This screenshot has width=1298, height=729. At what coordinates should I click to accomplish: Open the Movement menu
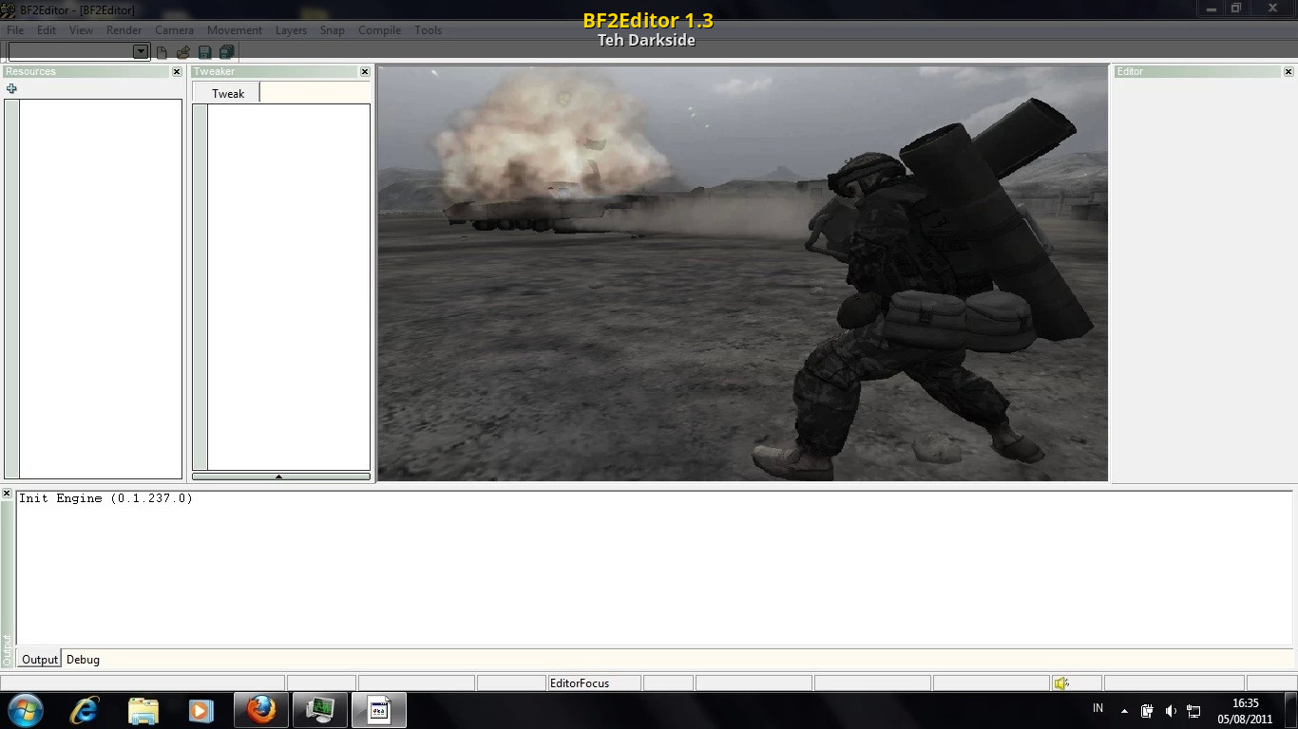pos(235,30)
